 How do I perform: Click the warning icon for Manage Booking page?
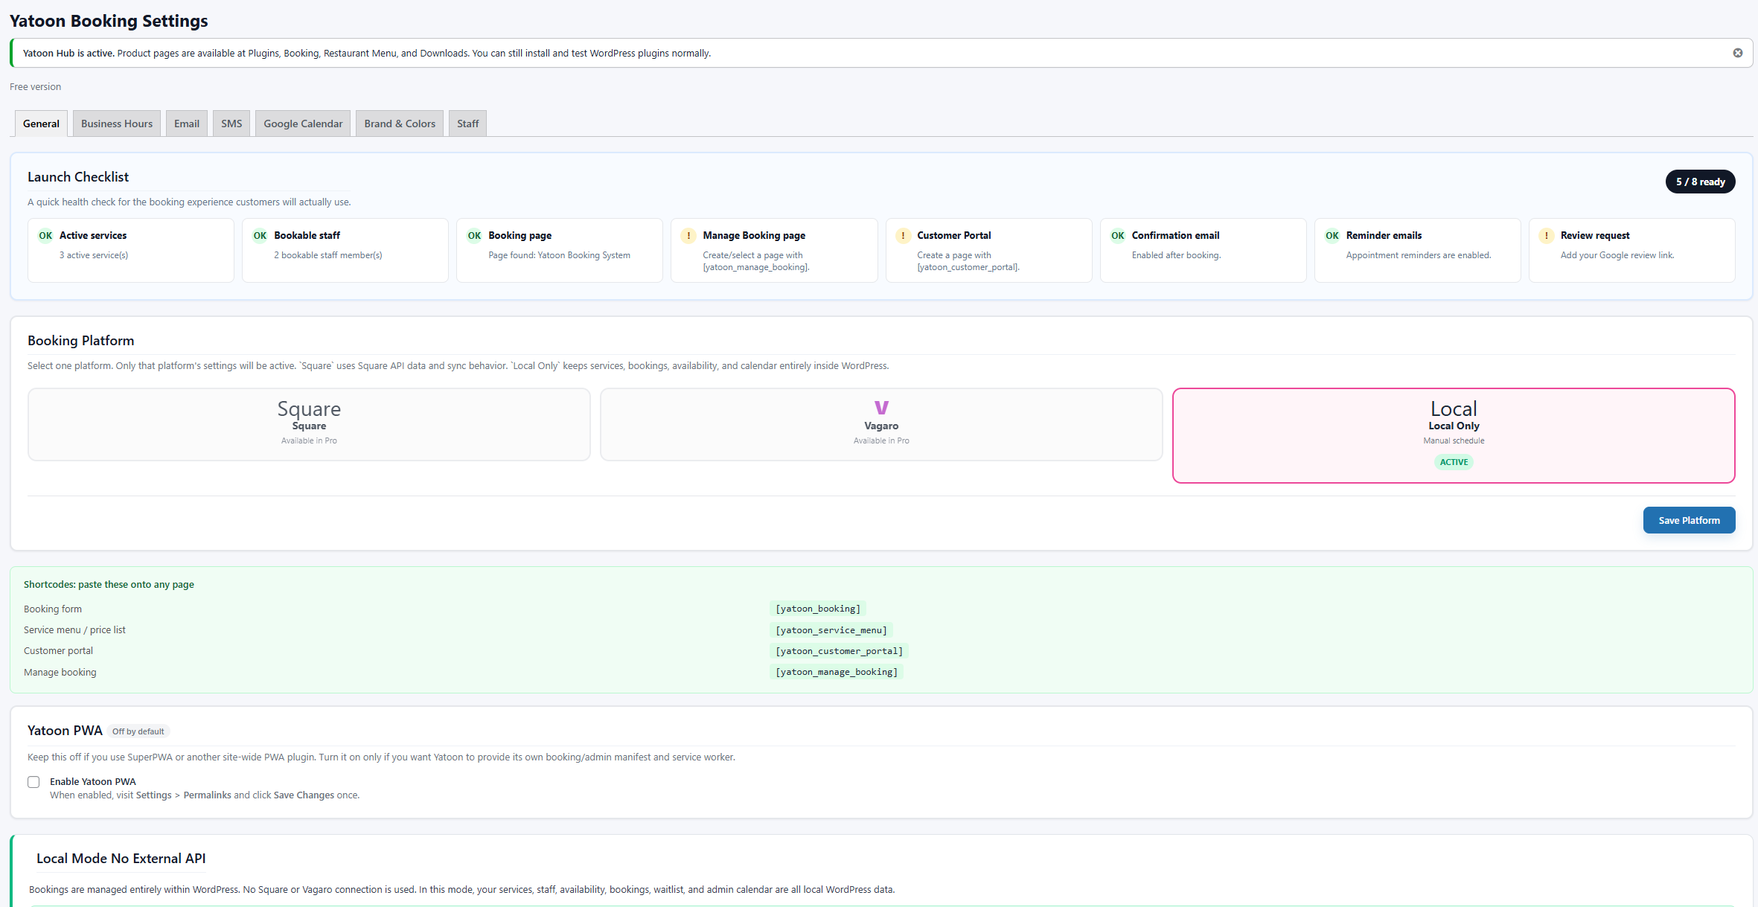(x=688, y=236)
